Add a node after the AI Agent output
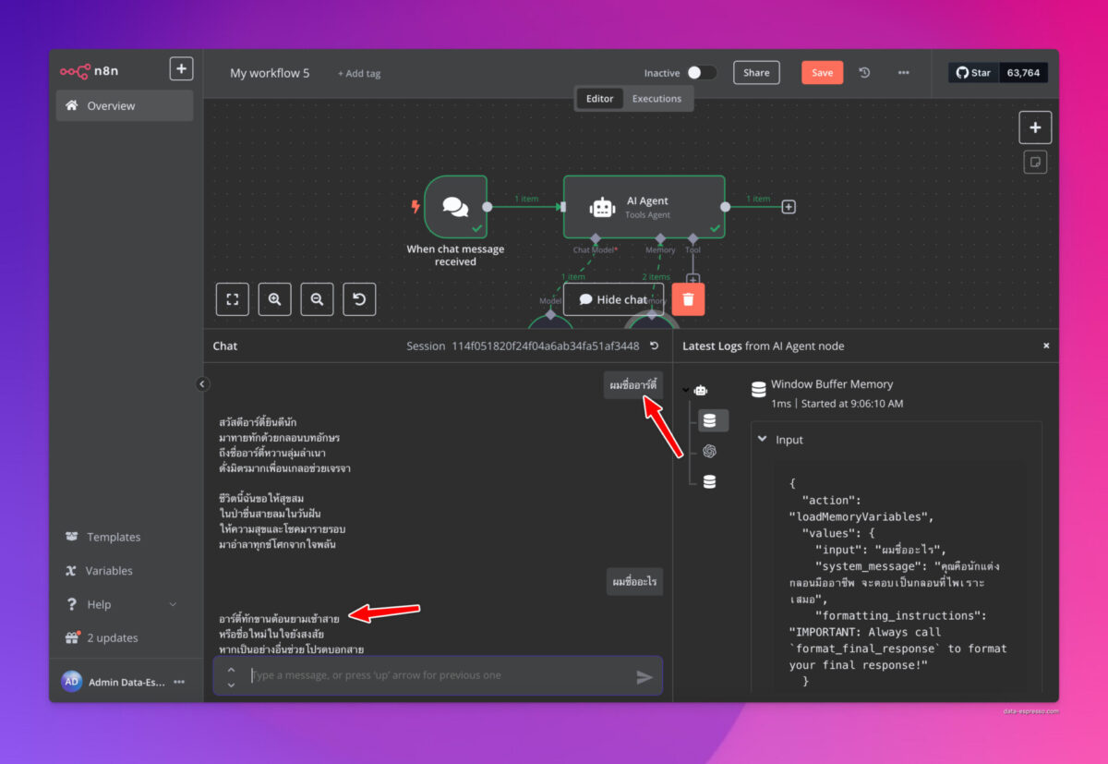Screen dimensions: 1108x764 (x=789, y=207)
